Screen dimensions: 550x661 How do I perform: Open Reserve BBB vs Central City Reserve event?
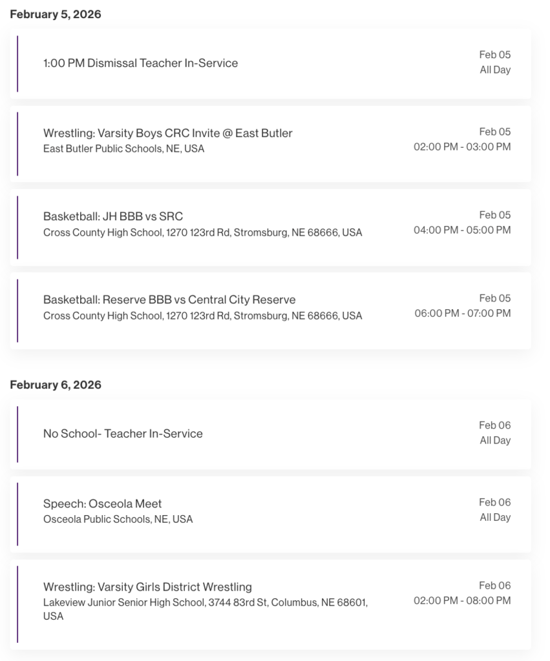[x=169, y=300]
